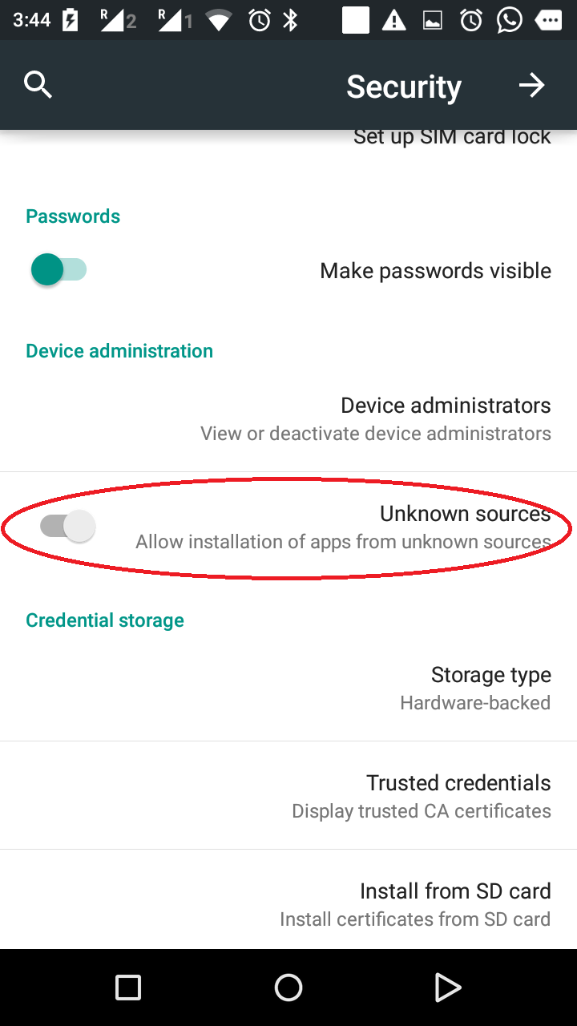Enable the Unknown sources switch
This screenshot has width=577, height=1026.
coord(68,527)
